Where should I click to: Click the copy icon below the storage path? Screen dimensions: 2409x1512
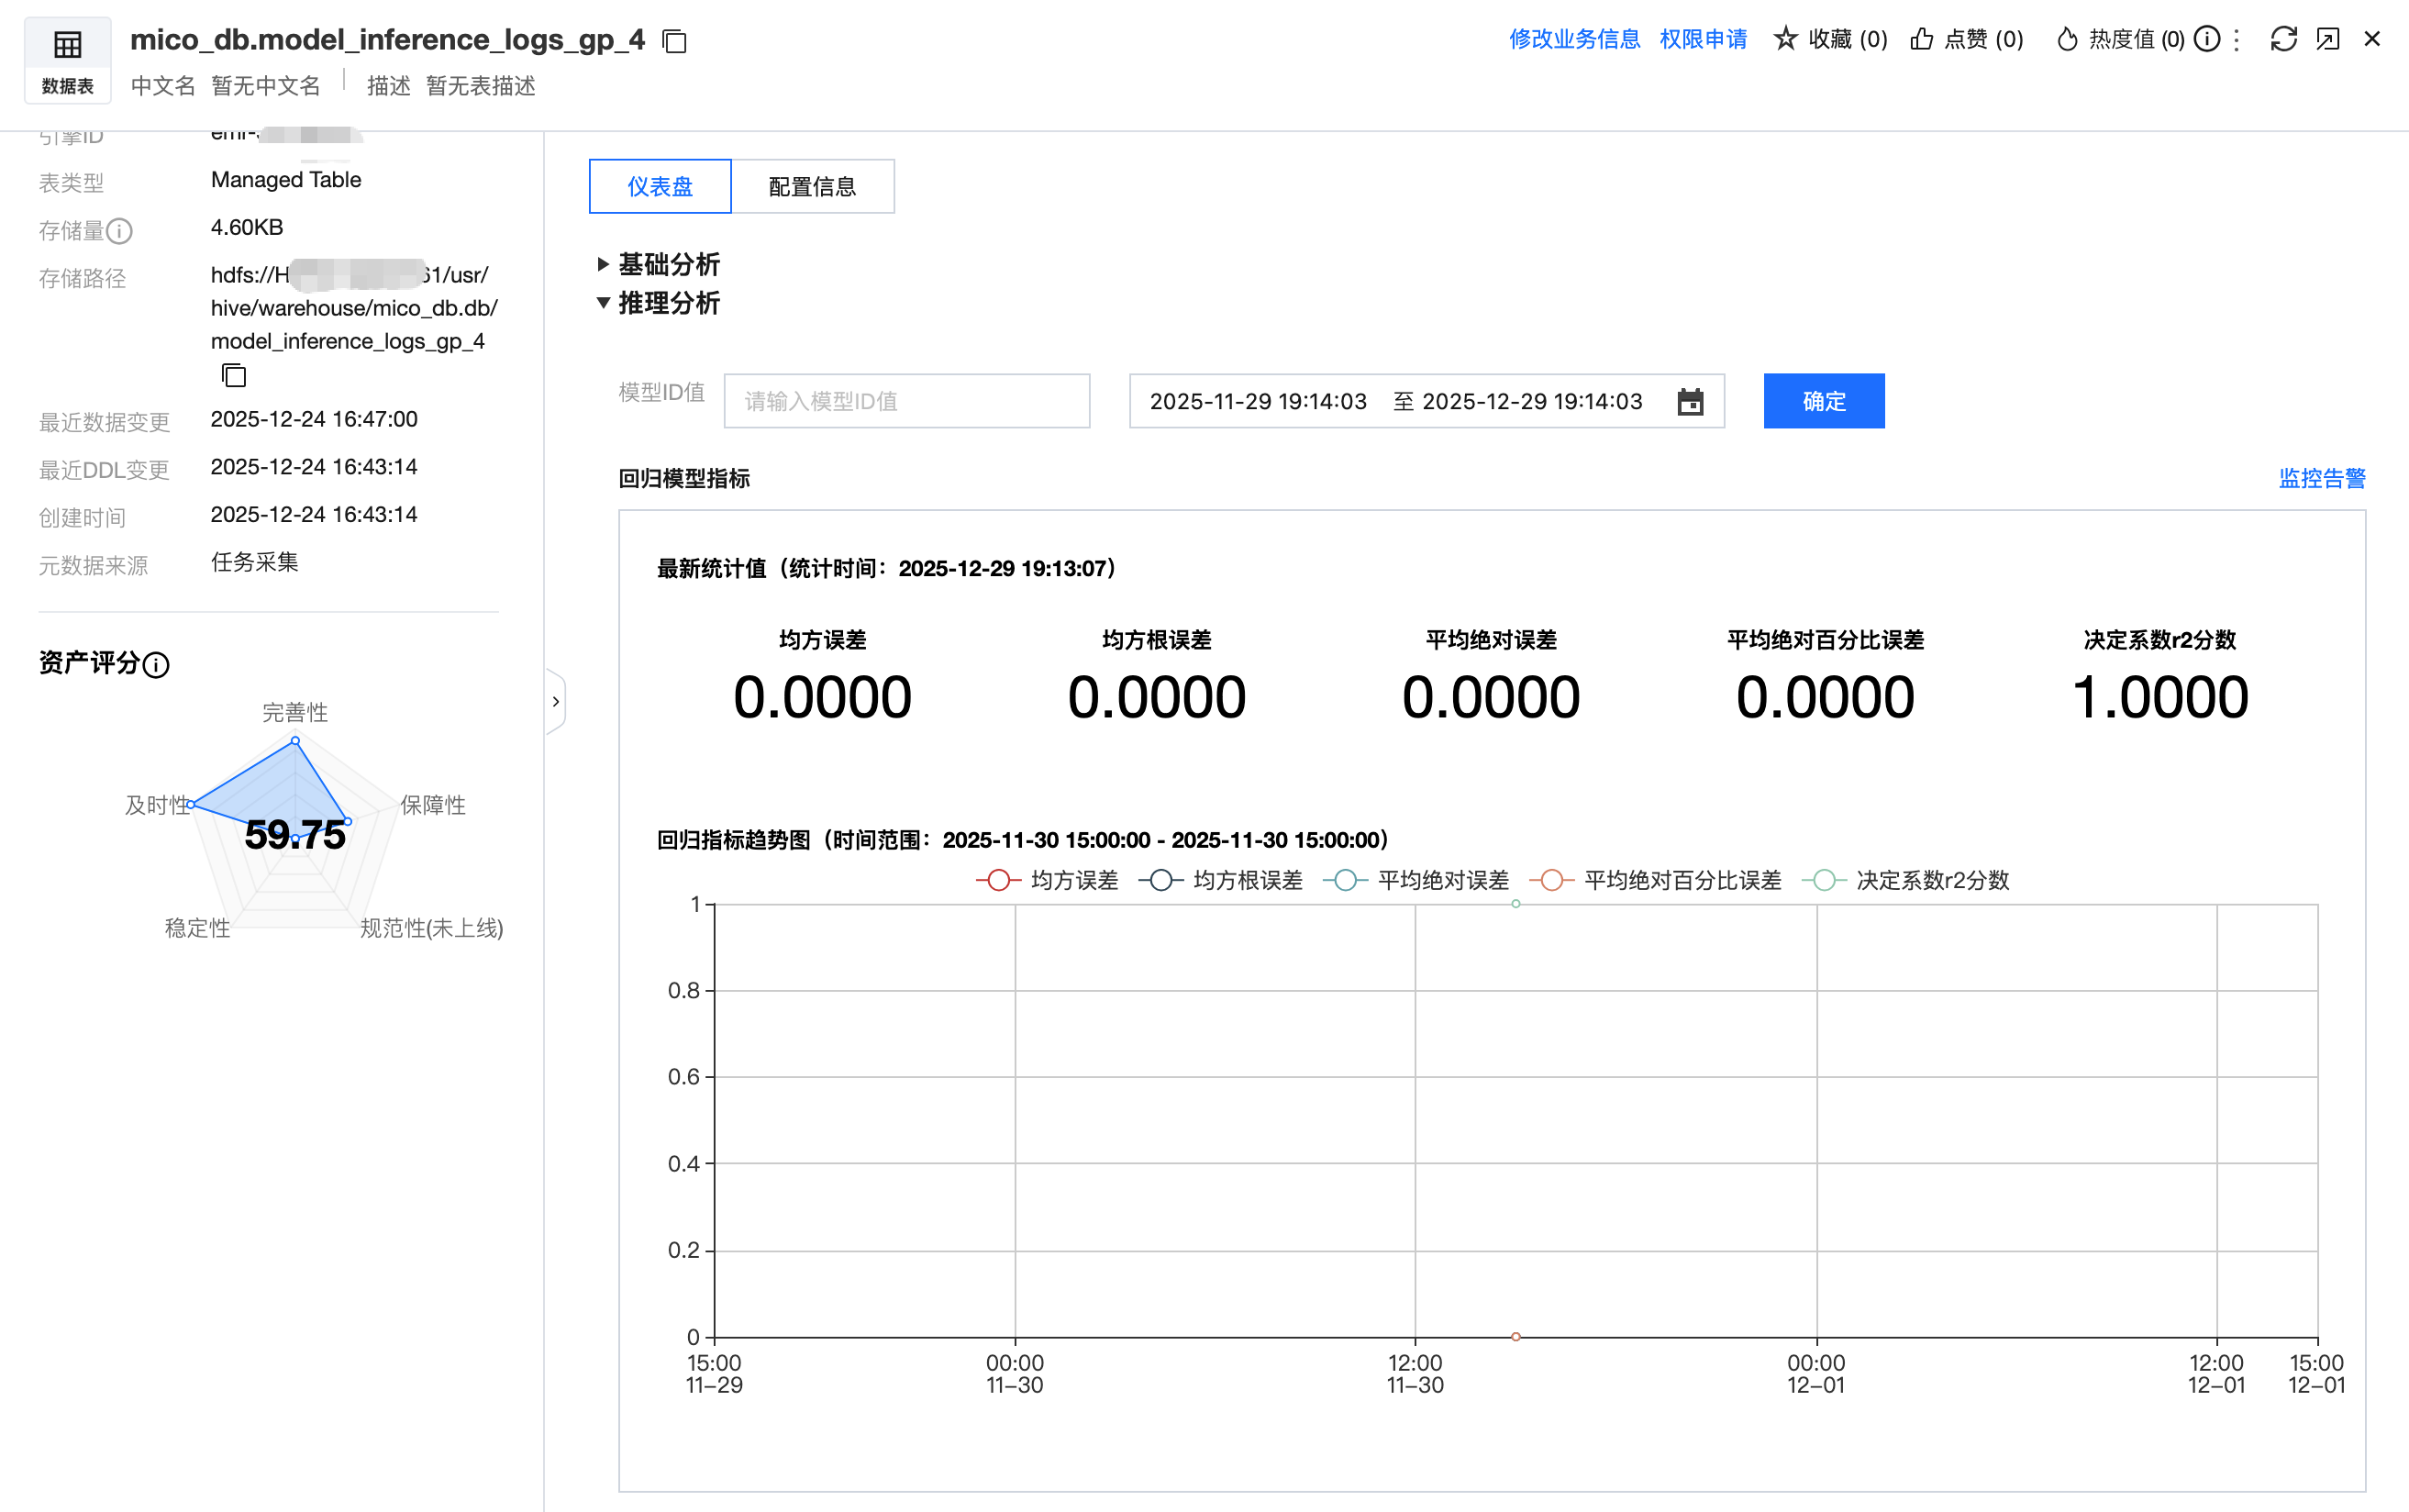(234, 375)
